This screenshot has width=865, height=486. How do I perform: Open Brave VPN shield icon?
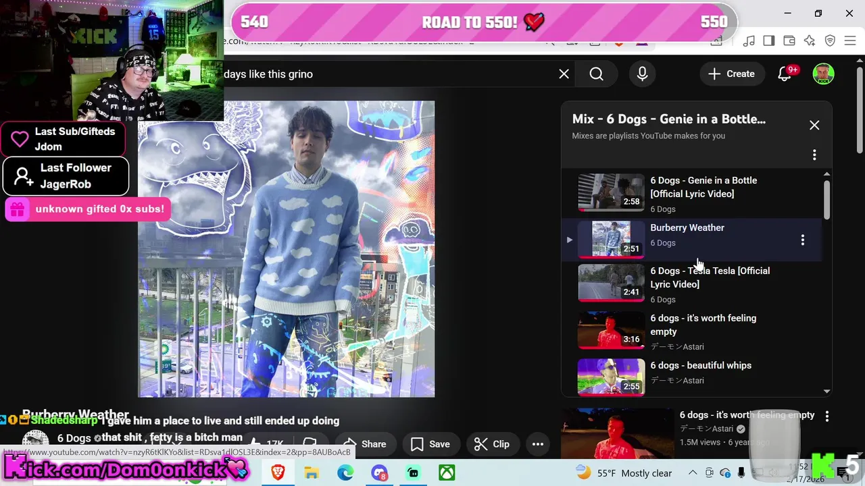click(x=830, y=41)
